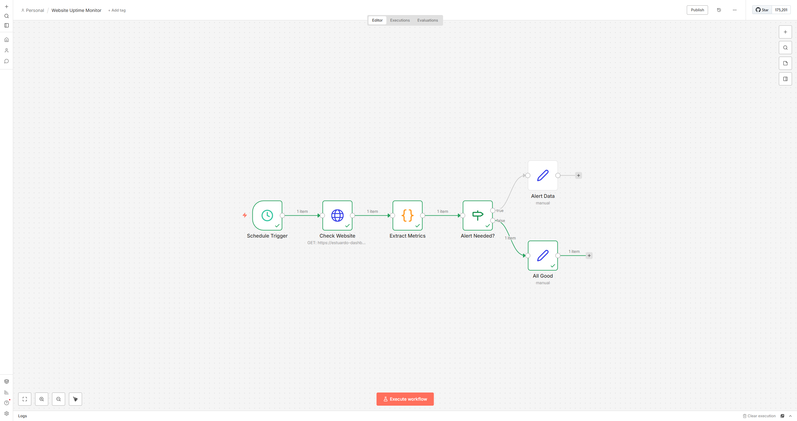Toggle the left sidebar panel
Viewport: 797px width, 421px height.
pyautogui.click(x=7, y=25)
